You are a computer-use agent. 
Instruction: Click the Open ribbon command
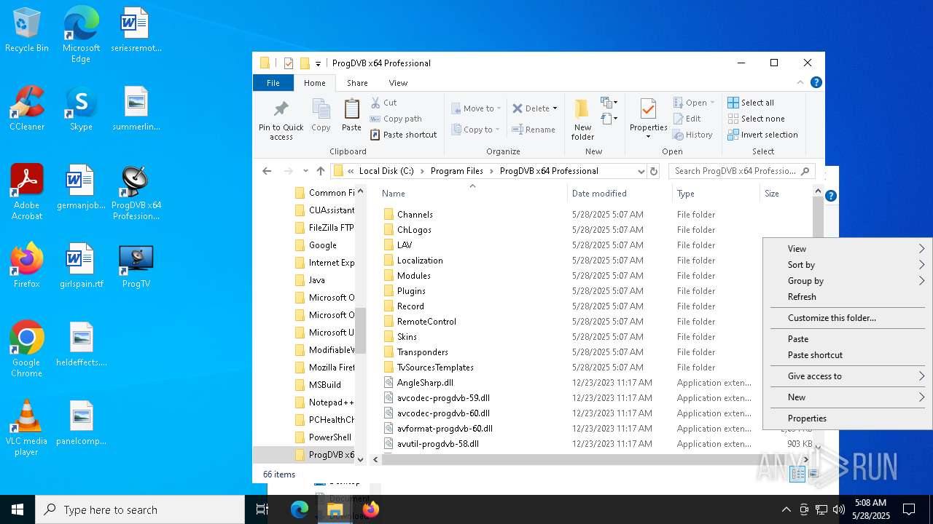693,103
